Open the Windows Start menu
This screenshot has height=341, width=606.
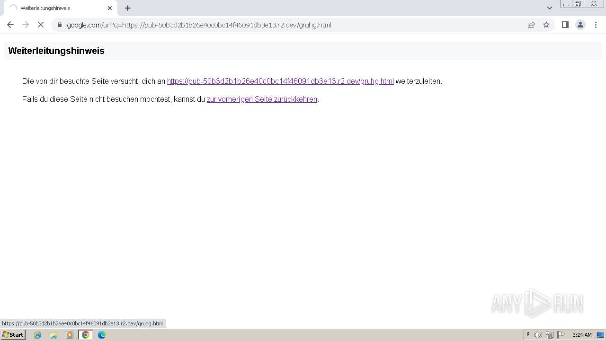(13, 335)
